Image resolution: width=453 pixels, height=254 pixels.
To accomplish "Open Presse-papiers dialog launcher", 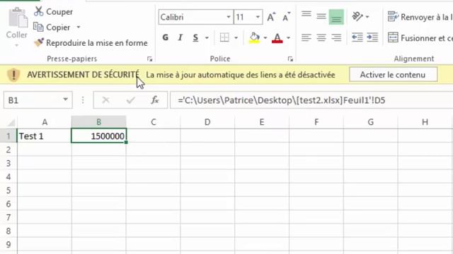I will tap(149, 59).
